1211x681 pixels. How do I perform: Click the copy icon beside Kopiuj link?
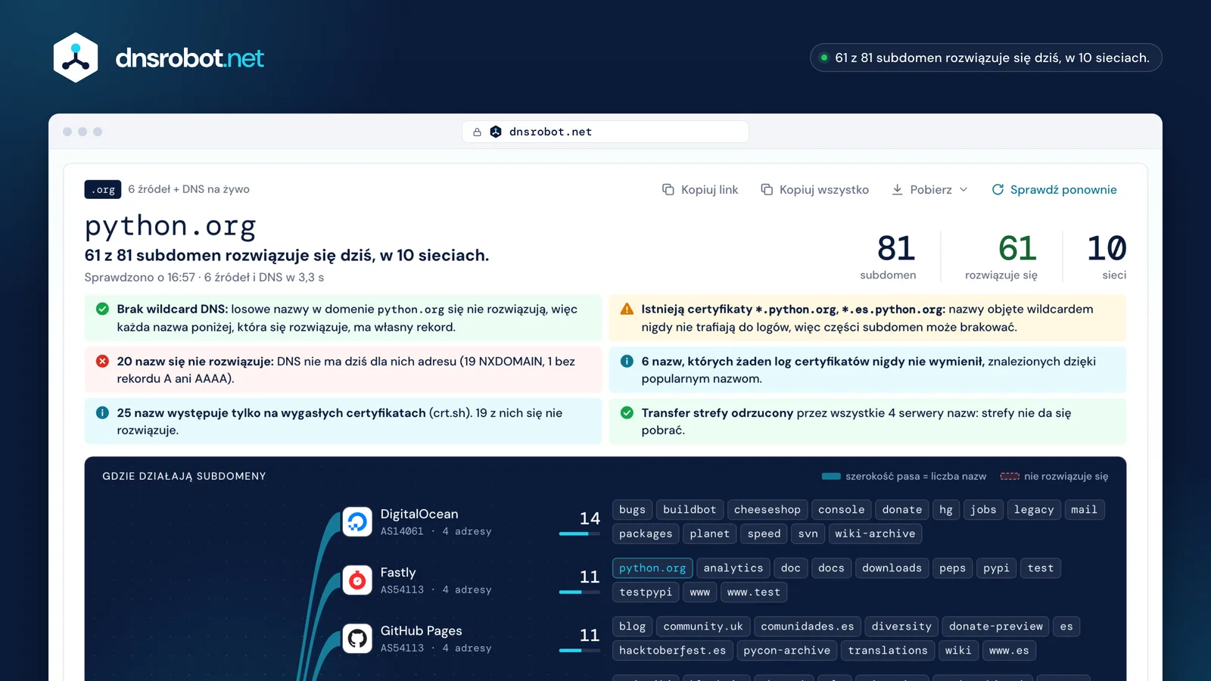tap(668, 189)
